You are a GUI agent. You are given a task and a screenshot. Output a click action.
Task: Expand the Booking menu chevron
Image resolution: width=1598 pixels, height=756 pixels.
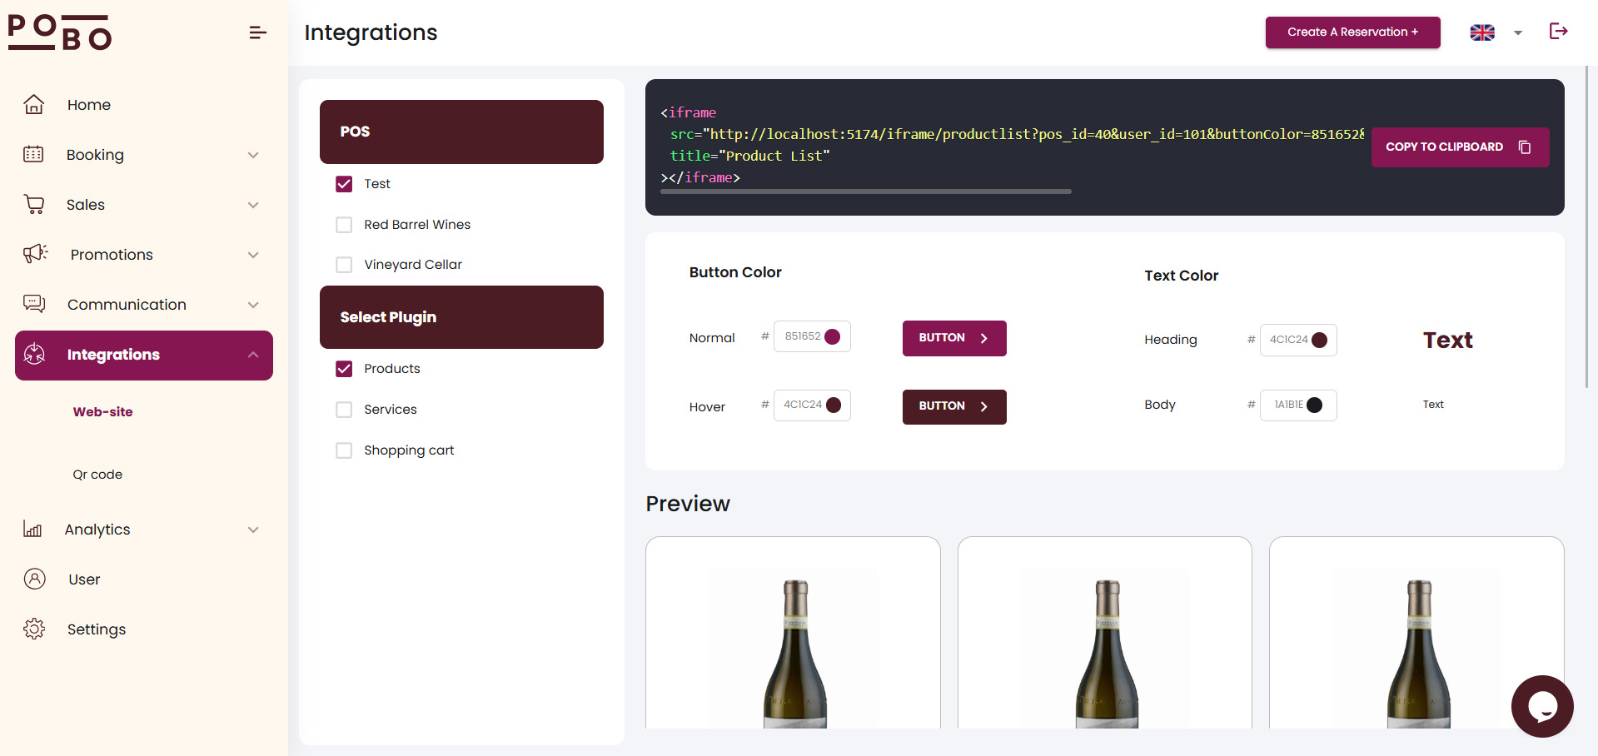[253, 155]
